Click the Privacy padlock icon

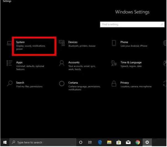[x=114, y=84]
